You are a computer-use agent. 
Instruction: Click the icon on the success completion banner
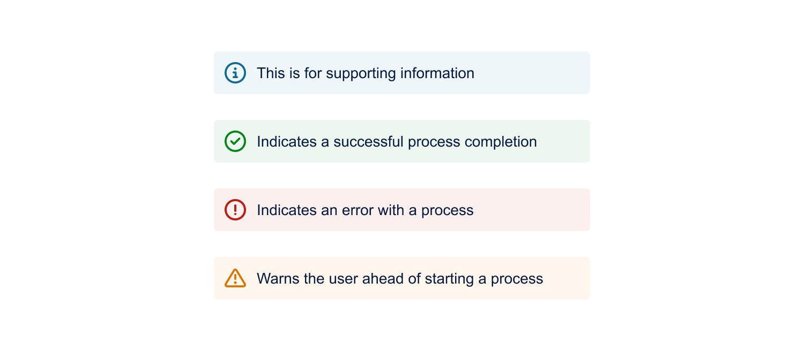click(235, 141)
